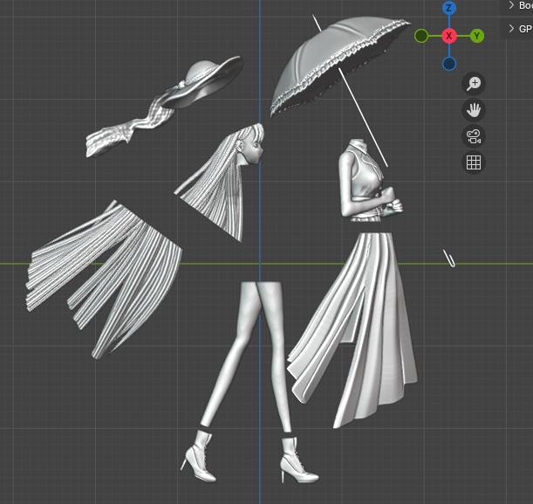Select the pan view hand icon
The image size is (533, 504).
(474, 110)
